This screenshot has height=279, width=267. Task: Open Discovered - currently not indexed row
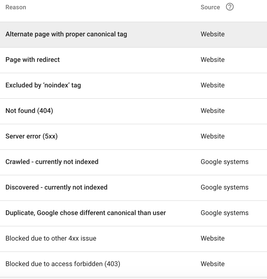(x=133, y=188)
